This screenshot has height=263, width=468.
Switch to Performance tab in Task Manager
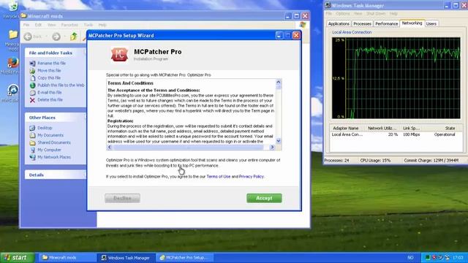click(387, 23)
